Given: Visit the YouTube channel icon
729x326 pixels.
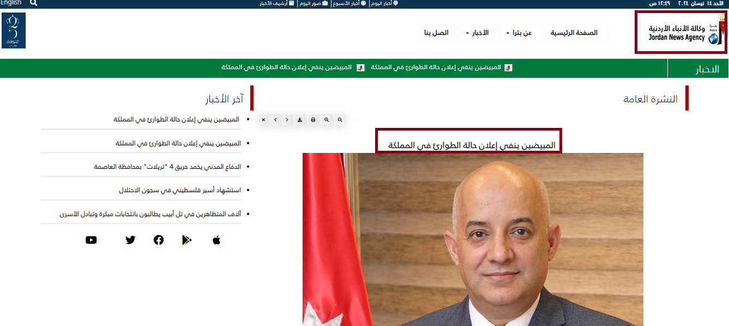Looking at the screenshot, I should tap(91, 240).
